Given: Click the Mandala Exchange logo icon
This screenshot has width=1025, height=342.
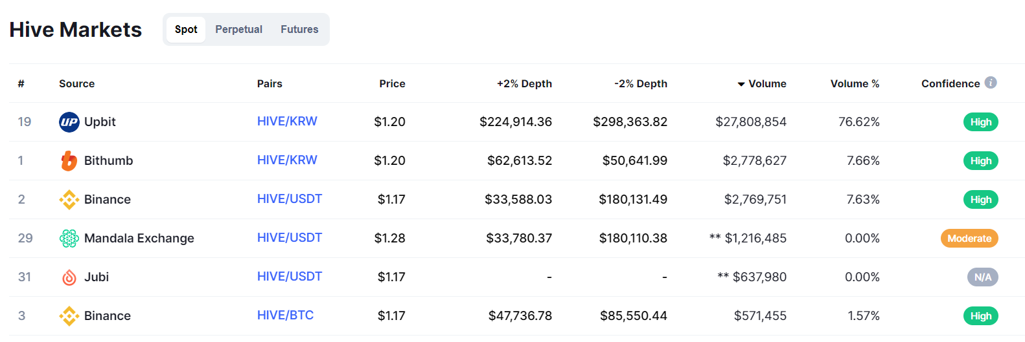Looking at the screenshot, I should [x=69, y=239].
